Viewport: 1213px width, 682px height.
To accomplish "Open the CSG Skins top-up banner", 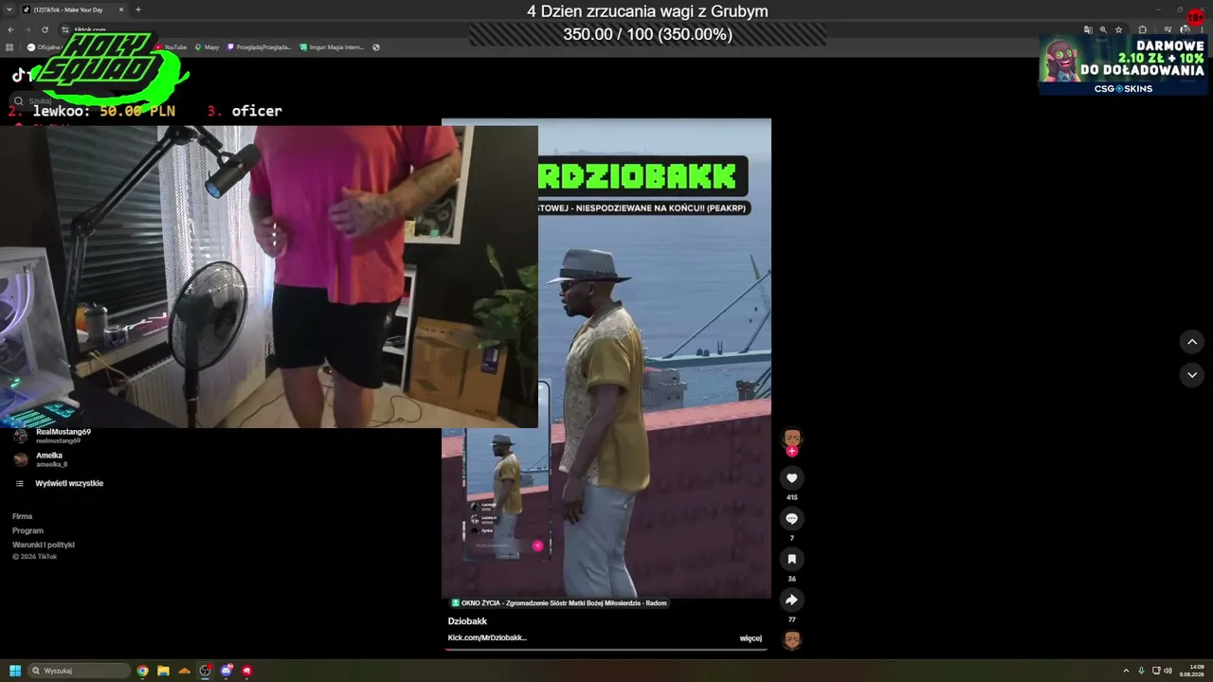I will pos(1123,64).
